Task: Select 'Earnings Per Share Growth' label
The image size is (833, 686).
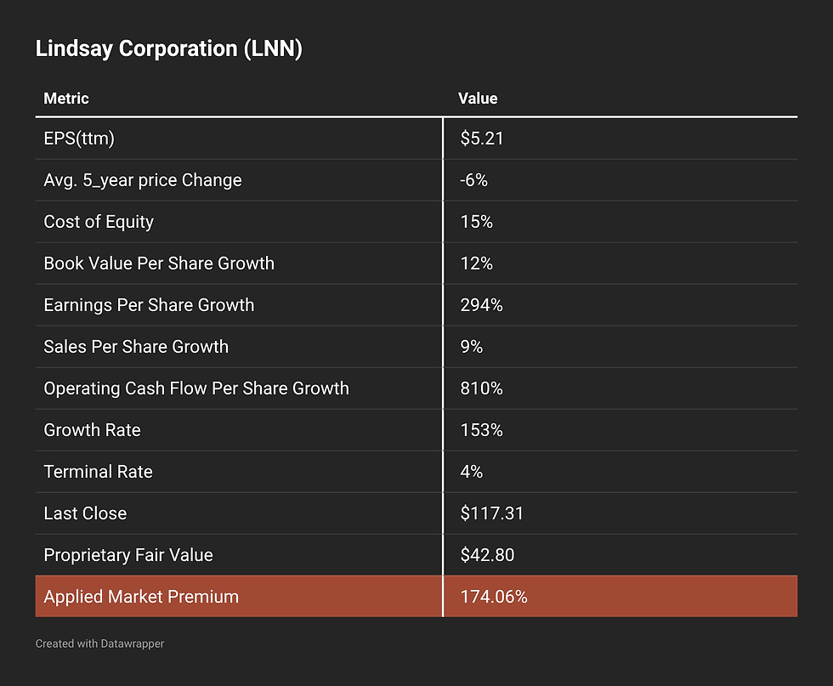Action: (x=149, y=305)
